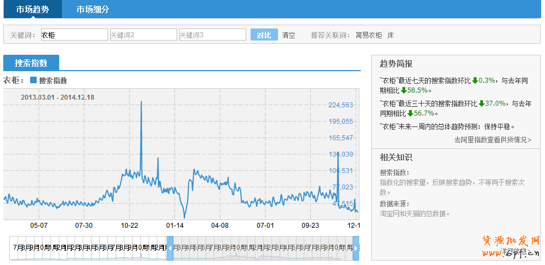
Task: Click the tallest spike on the search index chart
Action: [141, 102]
